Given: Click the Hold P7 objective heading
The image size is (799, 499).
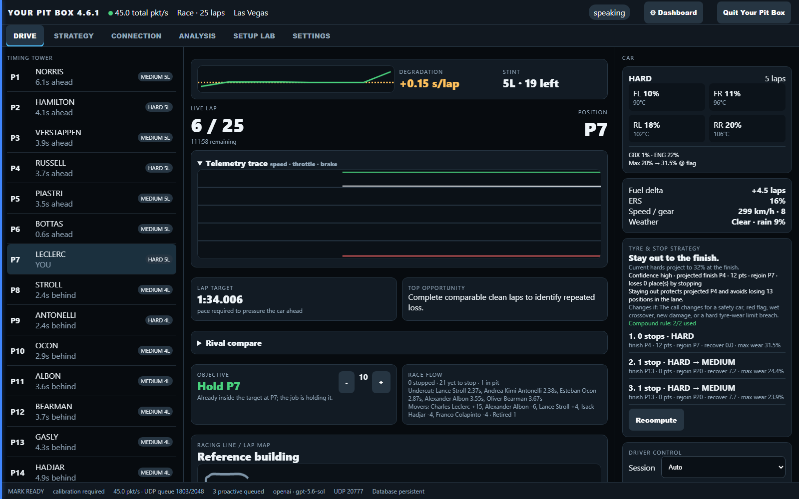Looking at the screenshot, I should point(219,386).
